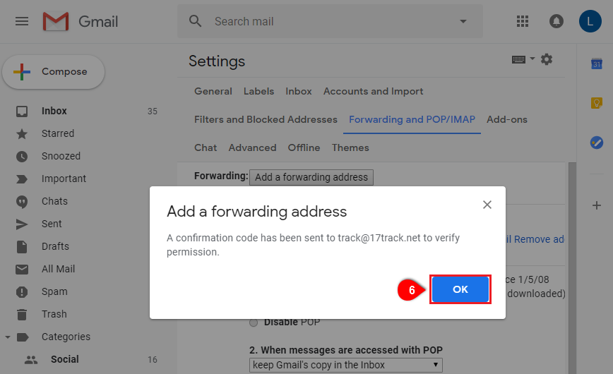
Task: Switch to Filters and Blocked Addresses tab
Action: pos(266,119)
